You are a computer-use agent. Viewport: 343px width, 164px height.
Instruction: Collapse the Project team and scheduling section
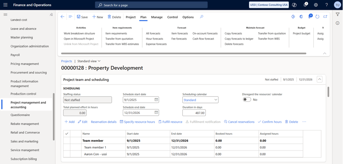(x=320, y=79)
